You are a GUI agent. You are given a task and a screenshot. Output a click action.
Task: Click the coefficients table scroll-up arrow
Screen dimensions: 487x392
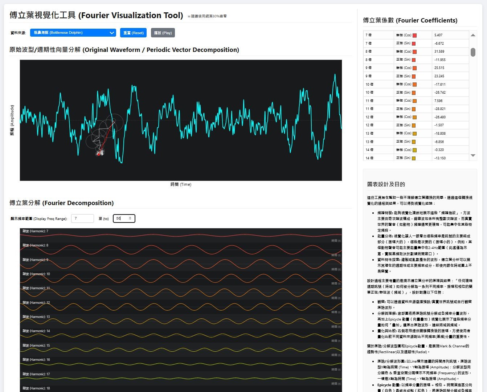pos(473,35)
